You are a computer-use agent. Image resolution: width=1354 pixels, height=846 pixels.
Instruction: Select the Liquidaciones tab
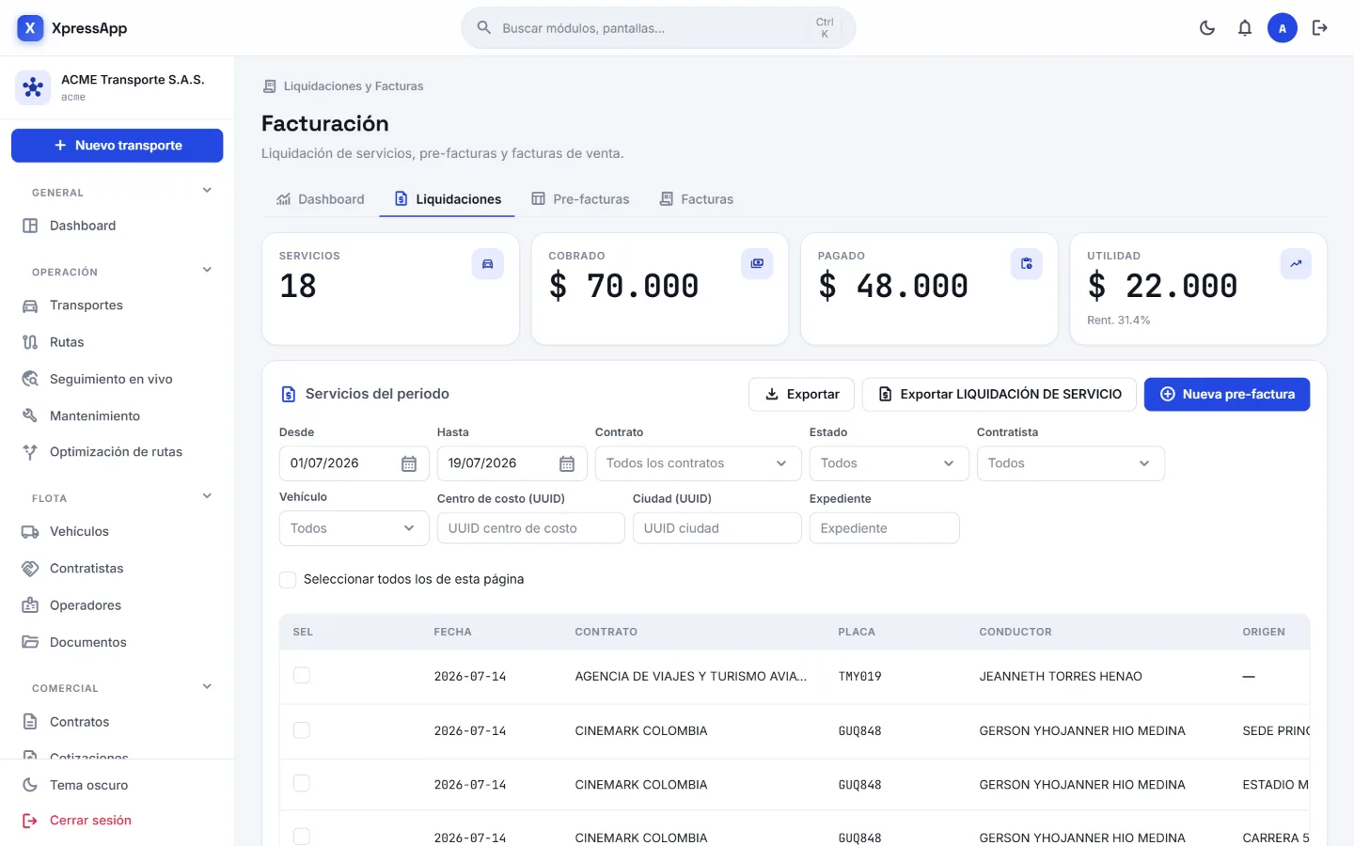(x=448, y=199)
